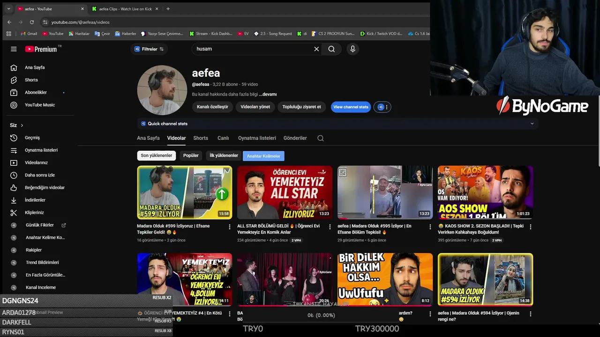
Task: Open the browser tab list dropdown
Action: click(x=8, y=9)
